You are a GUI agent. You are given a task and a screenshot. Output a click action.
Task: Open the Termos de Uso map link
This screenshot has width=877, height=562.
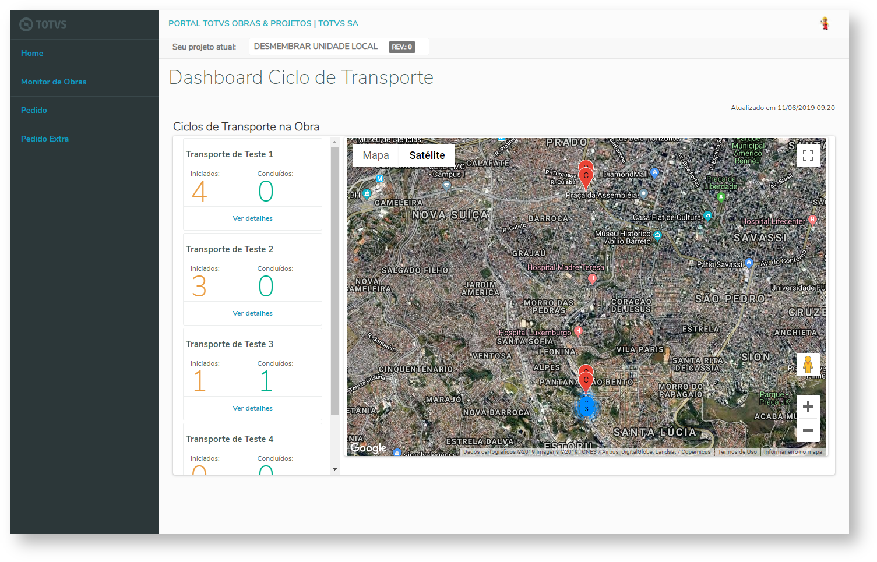(x=737, y=452)
